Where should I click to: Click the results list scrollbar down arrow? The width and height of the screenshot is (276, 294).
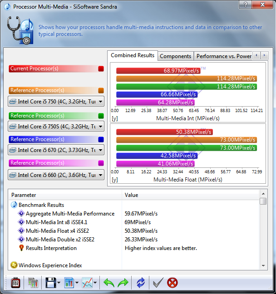coord(263,265)
